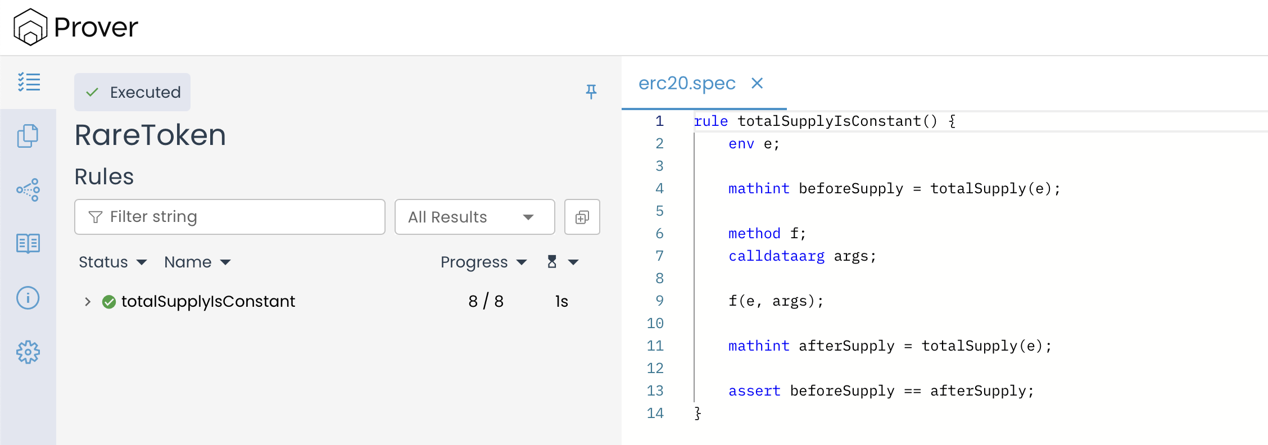1268x445 pixels.
Task: Pin the rules panel with pin icon
Action: [x=591, y=92]
